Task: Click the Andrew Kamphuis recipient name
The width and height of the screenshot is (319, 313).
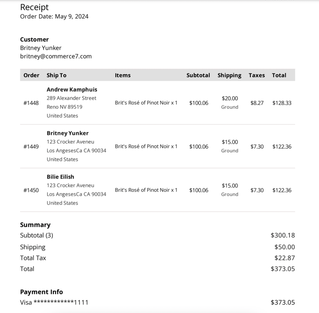Action: tap(72, 90)
